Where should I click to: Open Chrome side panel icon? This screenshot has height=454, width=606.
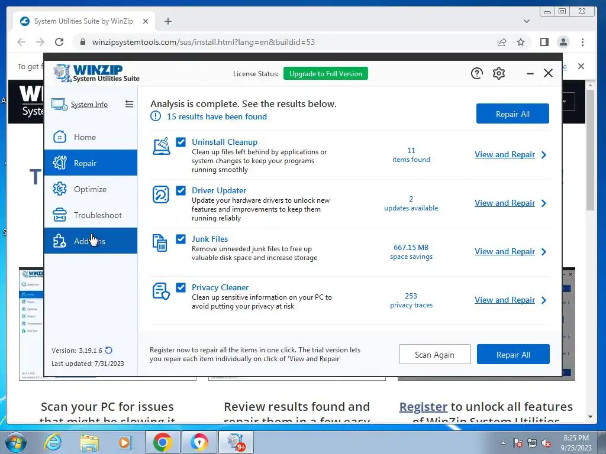(x=544, y=42)
